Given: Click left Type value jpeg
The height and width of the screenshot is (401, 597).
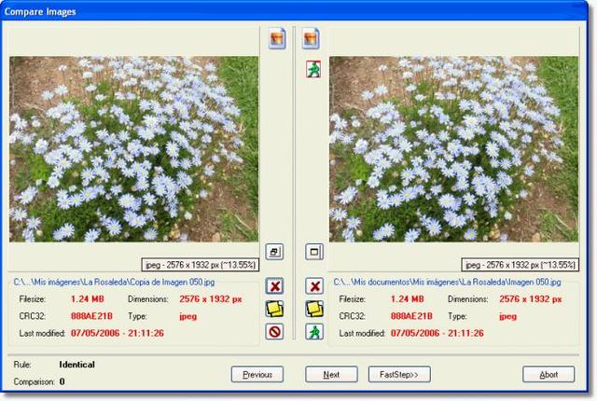Looking at the screenshot, I should (x=188, y=316).
